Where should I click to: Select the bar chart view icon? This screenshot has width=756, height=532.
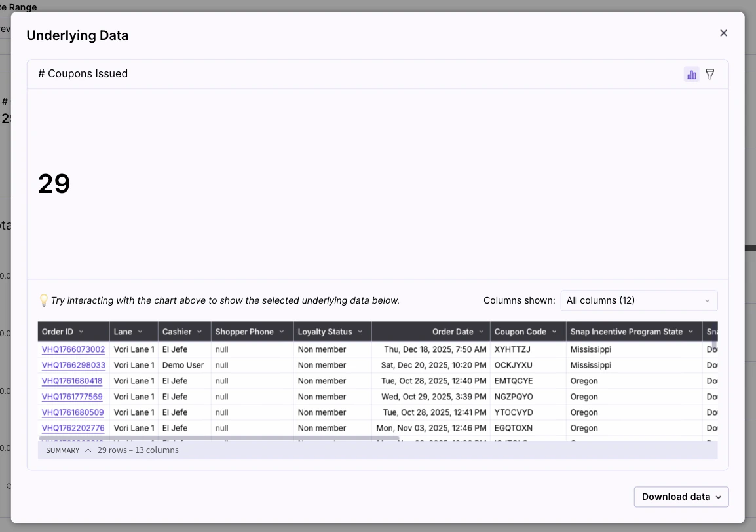click(692, 74)
